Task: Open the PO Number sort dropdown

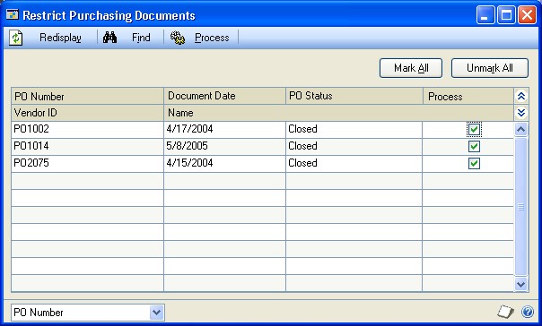Action: pos(156,313)
